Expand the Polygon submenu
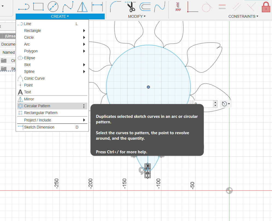Viewport: 272px width, 221px height. [52, 51]
